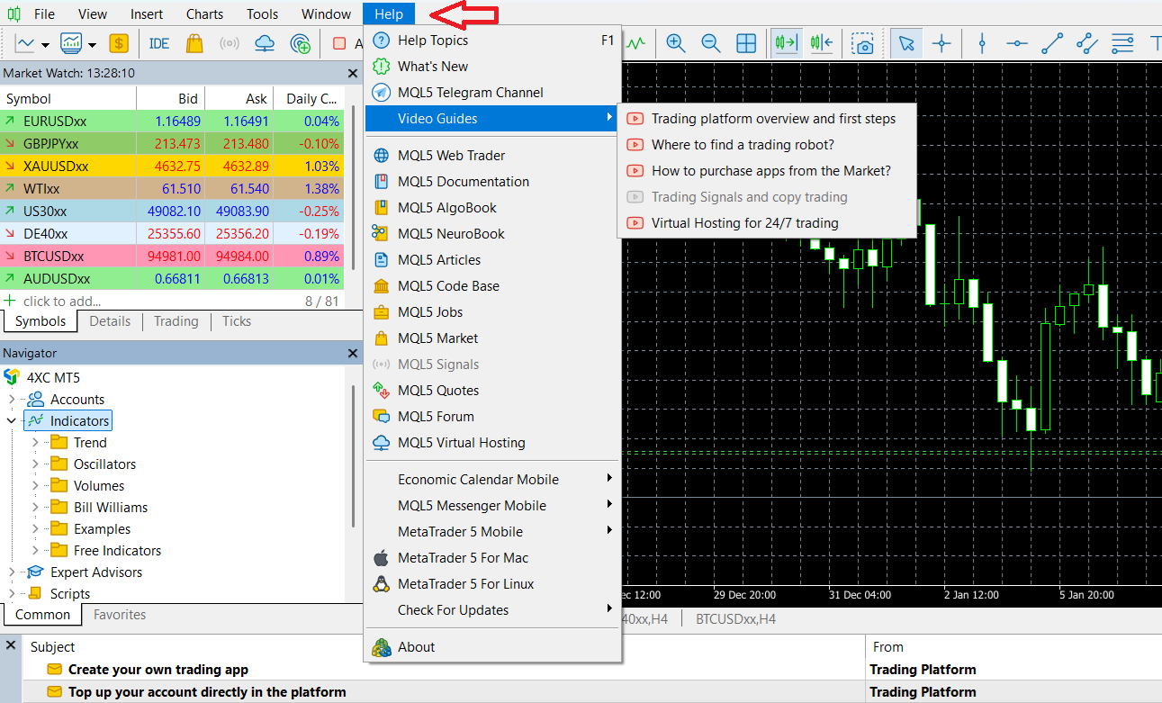Choose MQL5 Documentation from Help menu
1162x703 pixels.
tap(493, 181)
